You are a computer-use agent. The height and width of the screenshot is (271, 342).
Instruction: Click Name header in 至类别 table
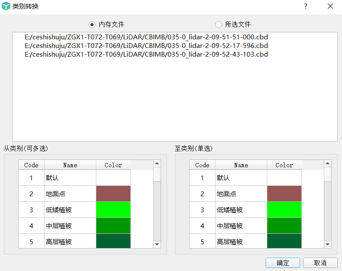coord(241,165)
